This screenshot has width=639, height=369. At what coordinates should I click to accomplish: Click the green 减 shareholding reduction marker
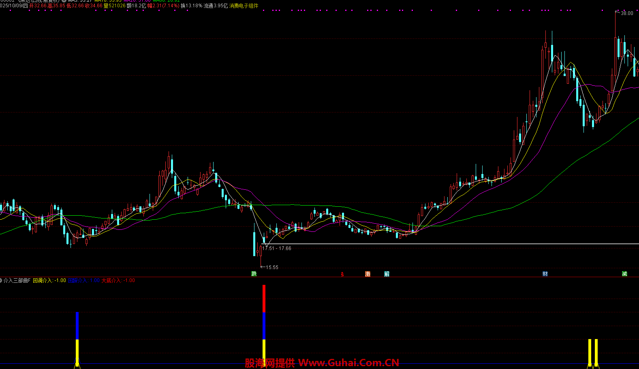(624, 274)
